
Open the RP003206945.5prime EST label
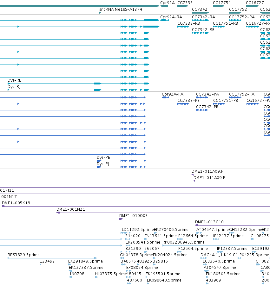(x=183, y=242)
